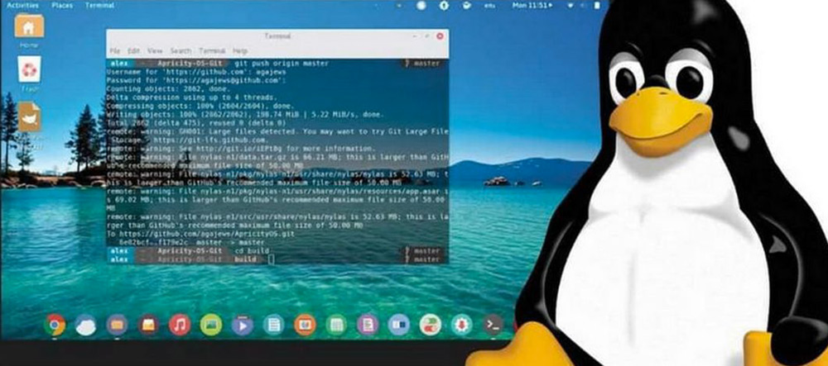Image resolution: width=828 pixels, height=366 pixels.
Task: Click the Terminal window title bar text
Action: (277, 36)
